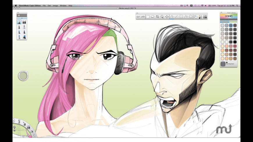Image resolution: width=253 pixels, height=142 pixels.
Task: Select the Crop tool
Action: [157, 17]
